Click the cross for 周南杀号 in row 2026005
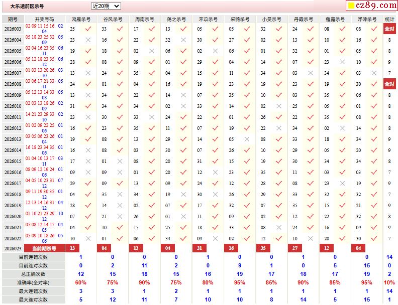 tap(152, 51)
